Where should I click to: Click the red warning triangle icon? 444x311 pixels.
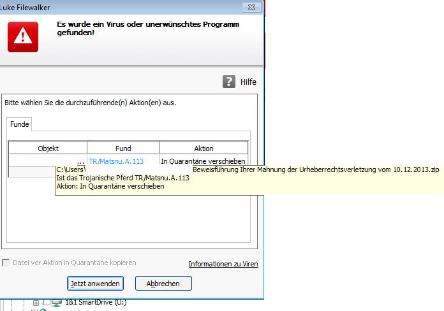23,37
